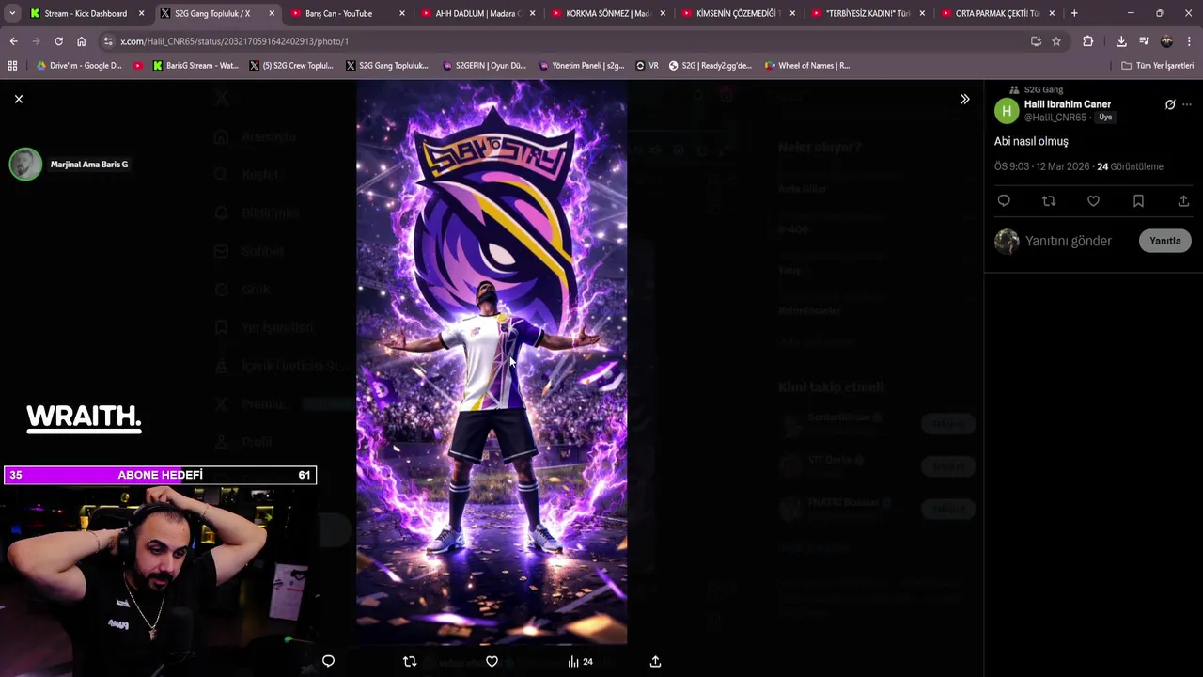The width and height of the screenshot is (1203, 677).
Task: Open a new browser tab with plus
Action: [1074, 13]
